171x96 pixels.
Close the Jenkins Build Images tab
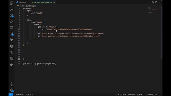click(54, 2)
